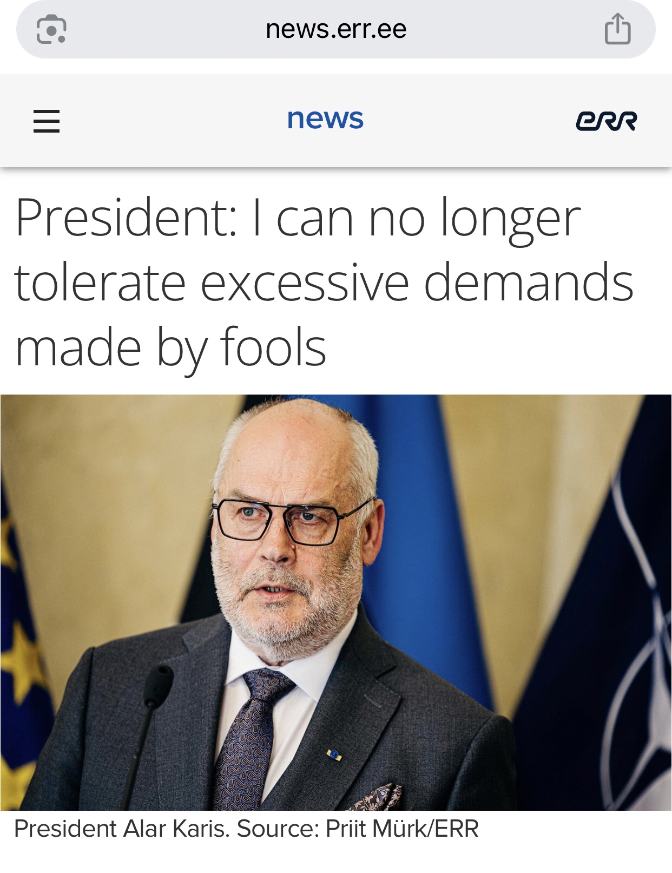Click the pocket square in the photo
This screenshot has width=672, height=873.
click(375, 798)
